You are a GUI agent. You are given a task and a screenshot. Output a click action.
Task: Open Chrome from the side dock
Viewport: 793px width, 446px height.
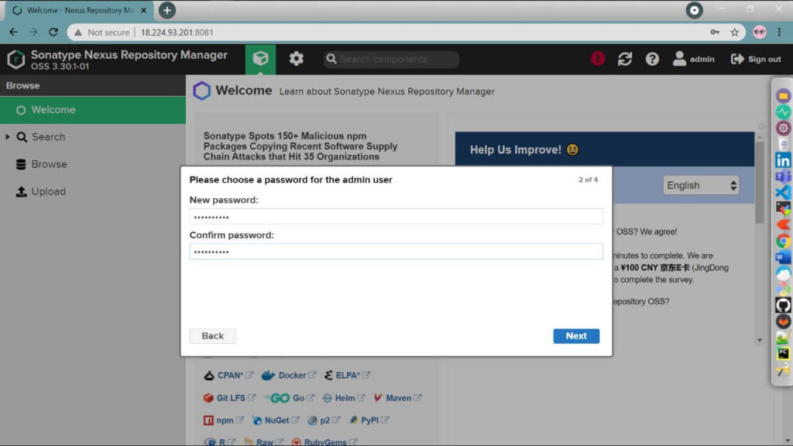click(783, 241)
